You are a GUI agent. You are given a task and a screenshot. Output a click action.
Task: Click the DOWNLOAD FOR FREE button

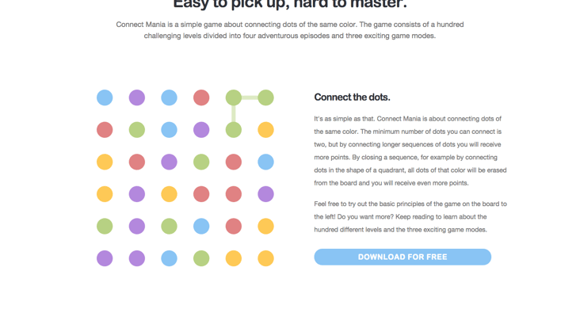tap(403, 257)
